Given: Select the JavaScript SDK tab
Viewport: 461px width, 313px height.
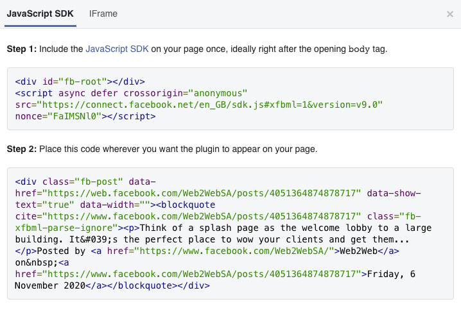Looking at the screenshot, I should [40, 14].
